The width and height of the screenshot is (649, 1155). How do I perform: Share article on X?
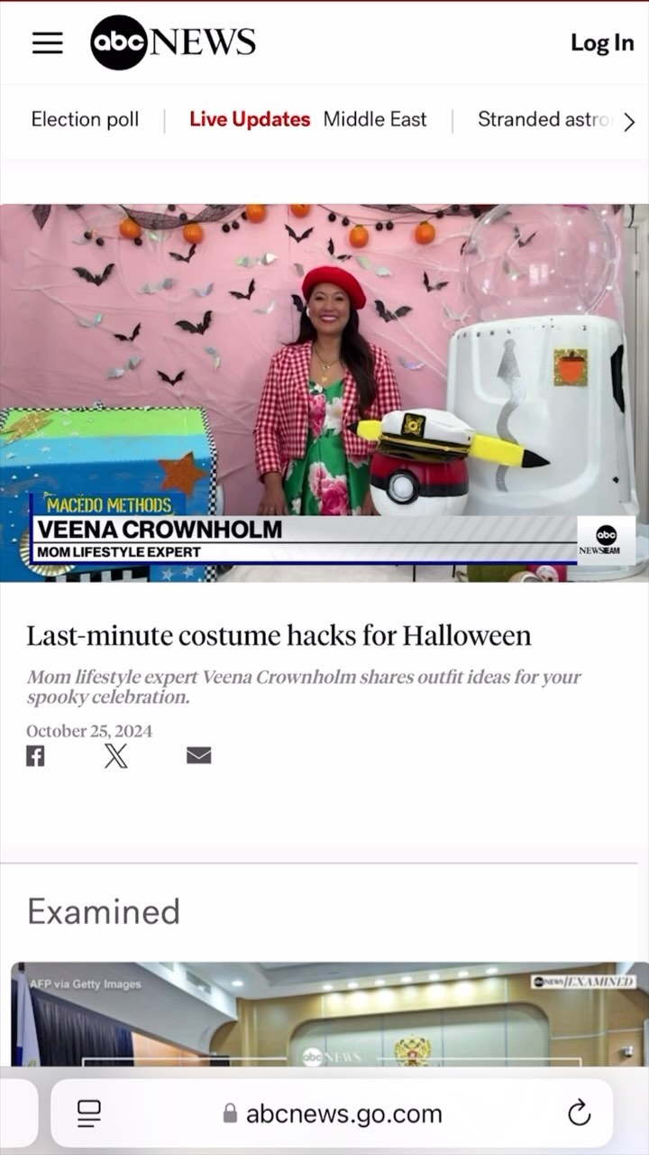point(115,756)
